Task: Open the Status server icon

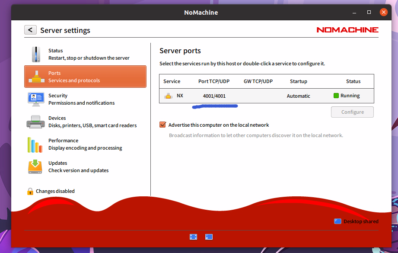Action: click(x=36, y=54)
